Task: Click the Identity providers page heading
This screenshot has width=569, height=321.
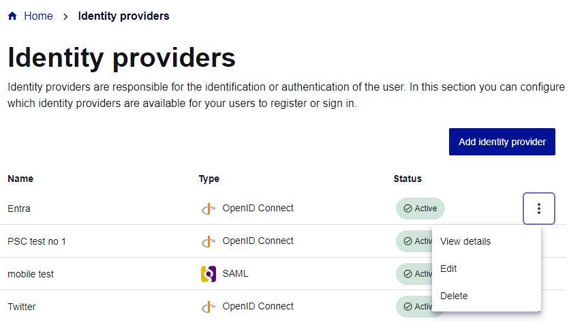Action: coord(121,58)
